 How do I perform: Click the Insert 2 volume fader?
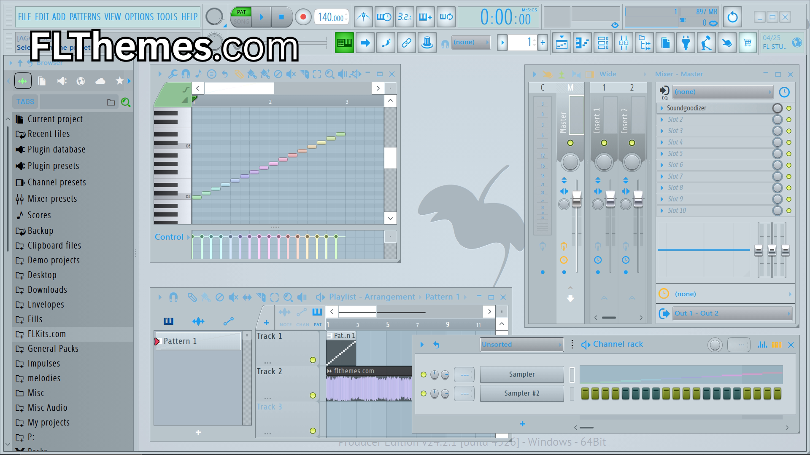coord(638,199)
